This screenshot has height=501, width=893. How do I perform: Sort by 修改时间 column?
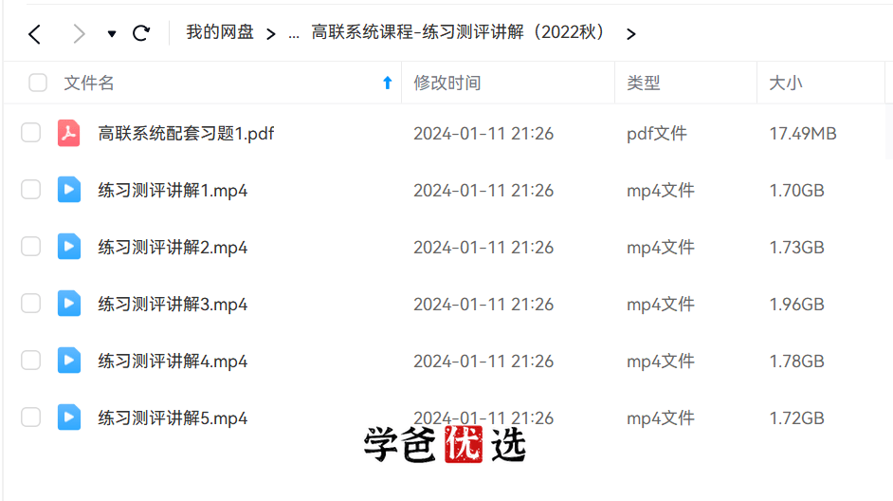(x=447, y=83)
